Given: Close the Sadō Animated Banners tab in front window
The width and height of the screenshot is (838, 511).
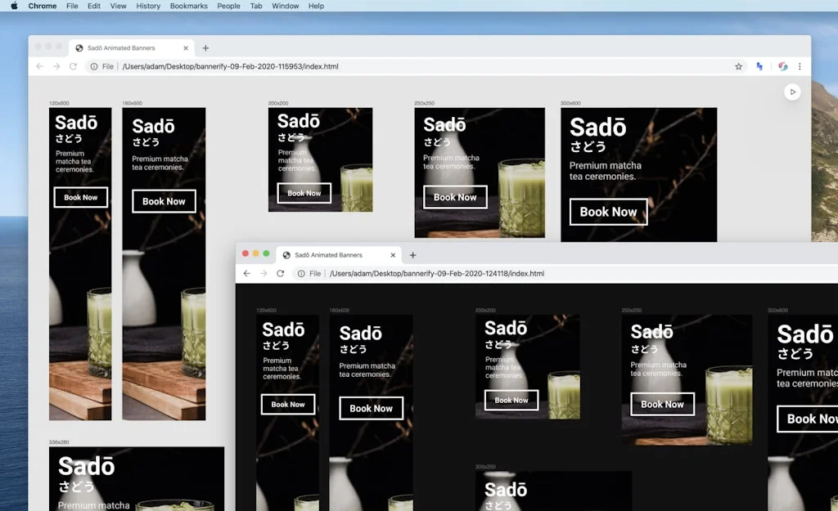Looking at the screenshot, I should pos(390,255).
